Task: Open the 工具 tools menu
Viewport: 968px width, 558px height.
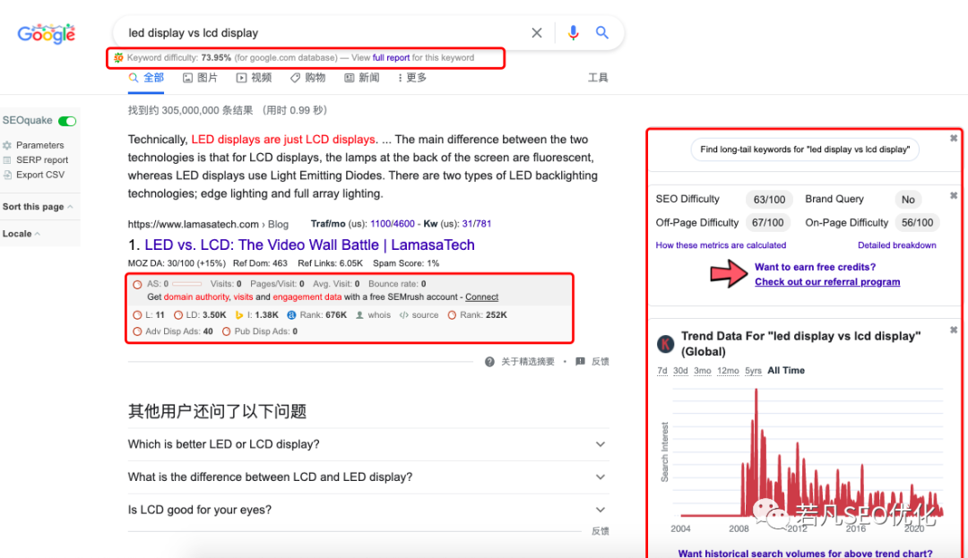Action: click(598, 78)
